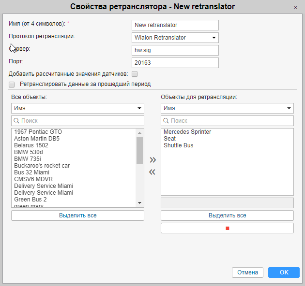Pick Aston Martin DB5 from all objects
The height and width of the screenshot is (286, 305).
[x=37, y=139]
